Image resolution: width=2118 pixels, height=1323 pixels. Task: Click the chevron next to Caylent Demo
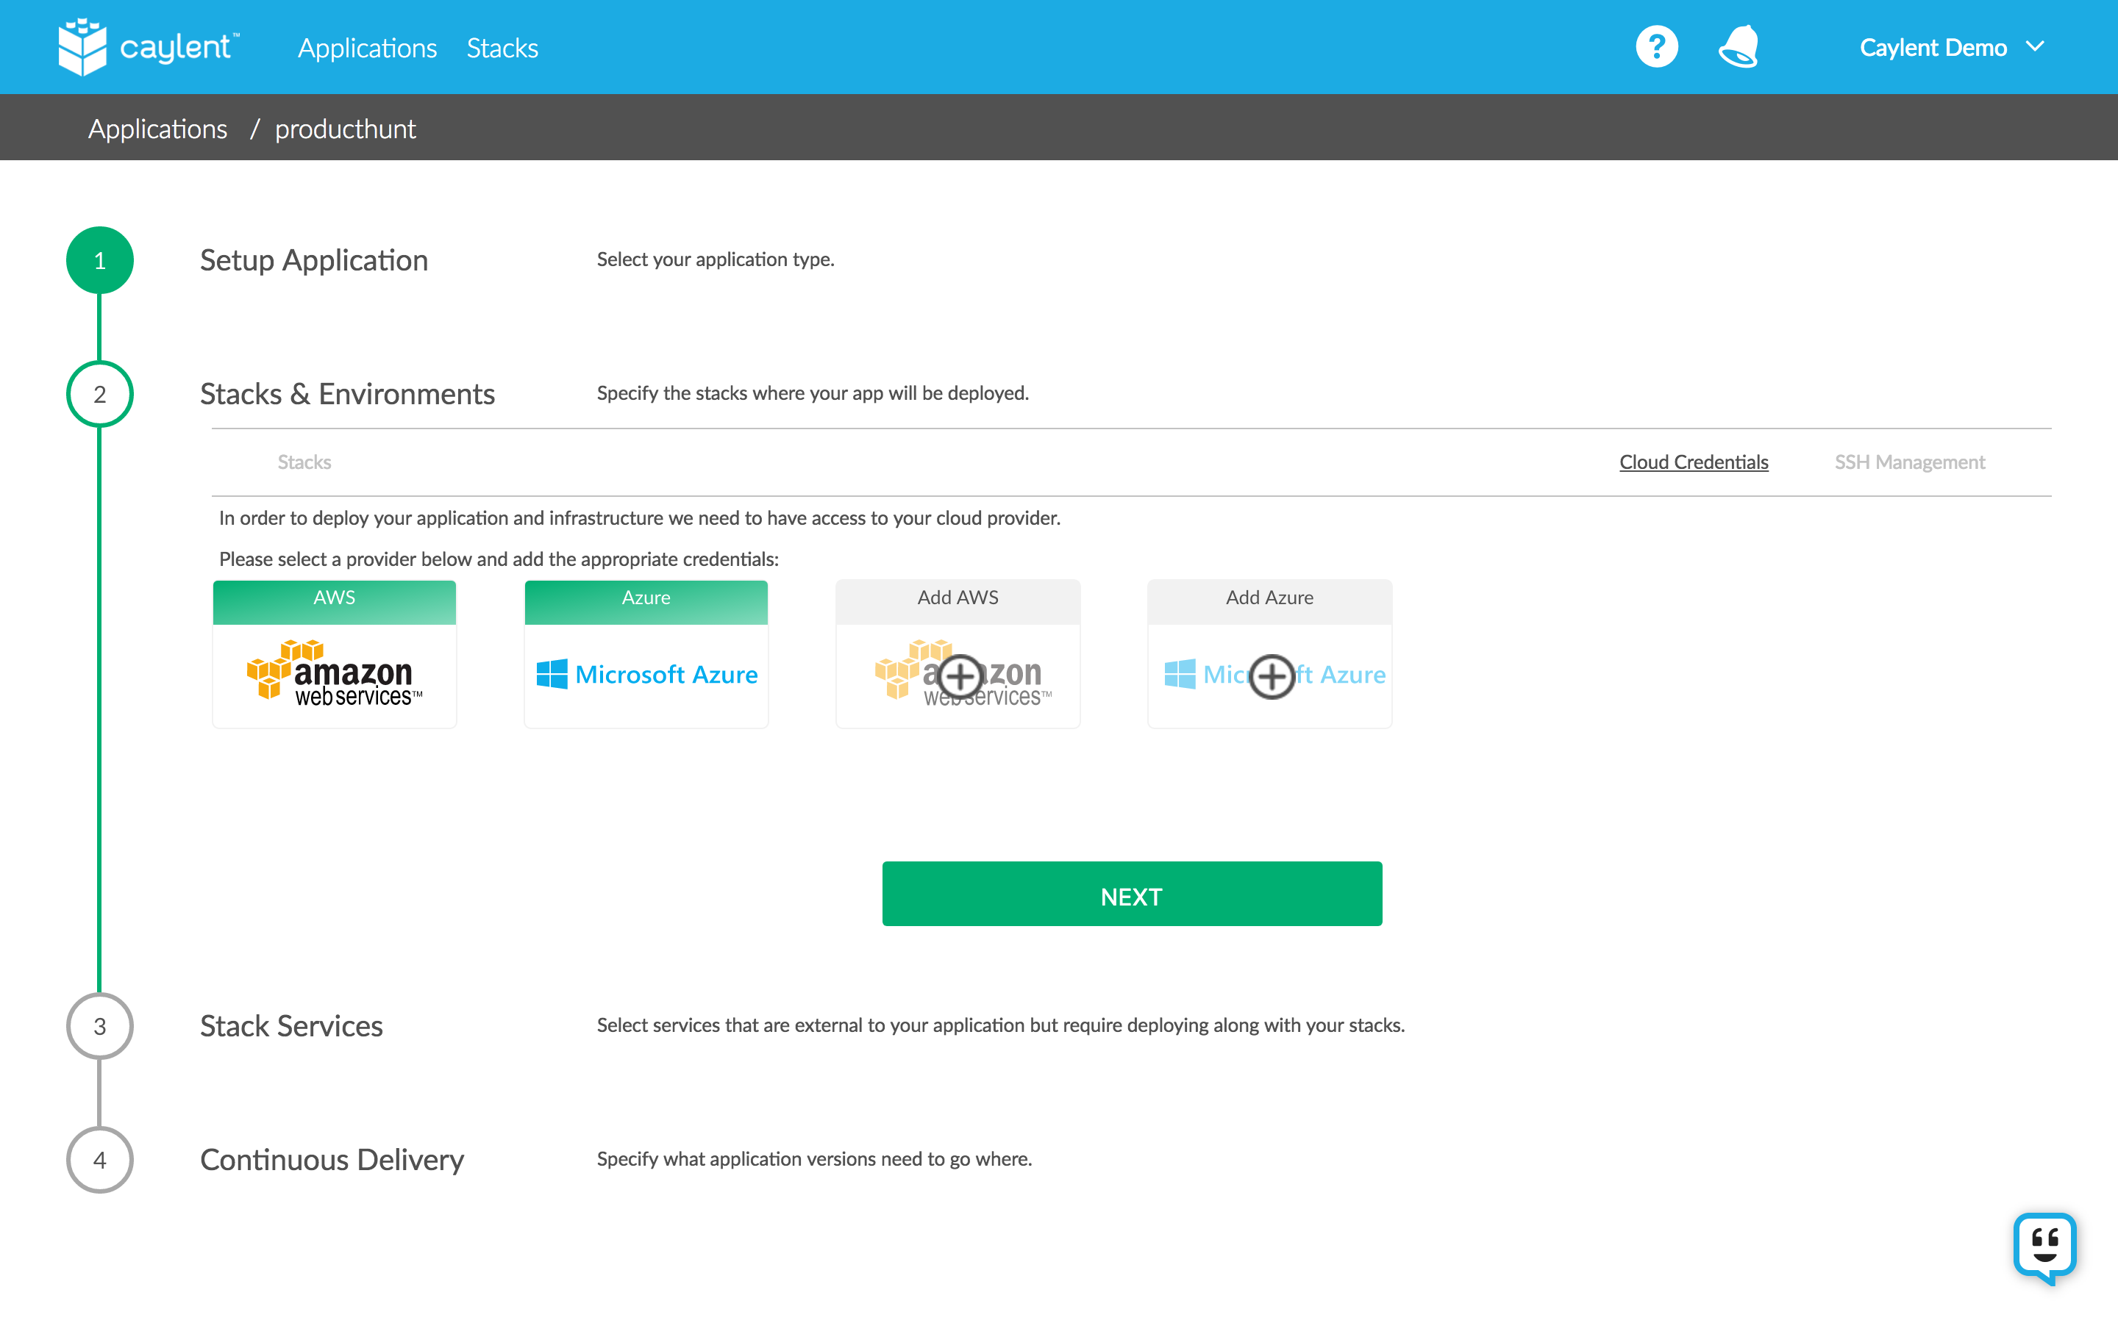[2036, 47]
